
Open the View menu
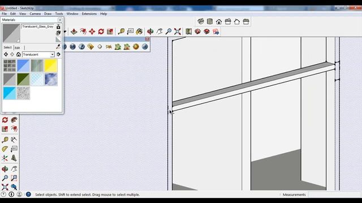click(x=23, y=14)
